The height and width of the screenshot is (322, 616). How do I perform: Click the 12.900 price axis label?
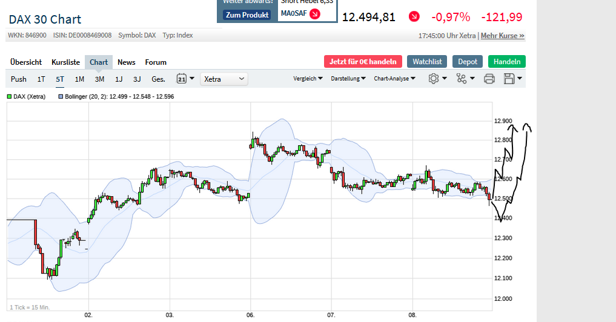(x=503, y=121)
